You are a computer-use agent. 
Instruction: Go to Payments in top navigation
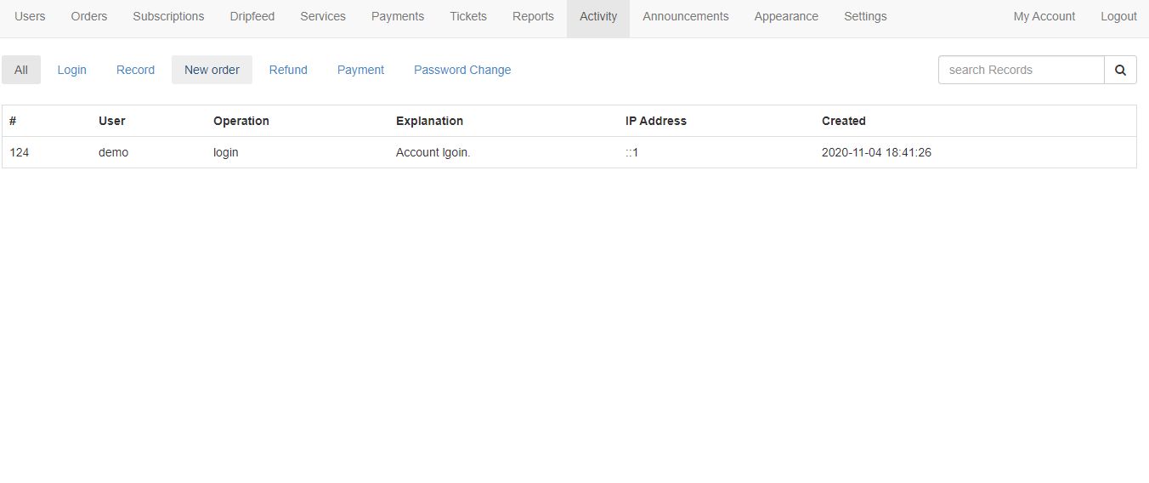[398, 16]
